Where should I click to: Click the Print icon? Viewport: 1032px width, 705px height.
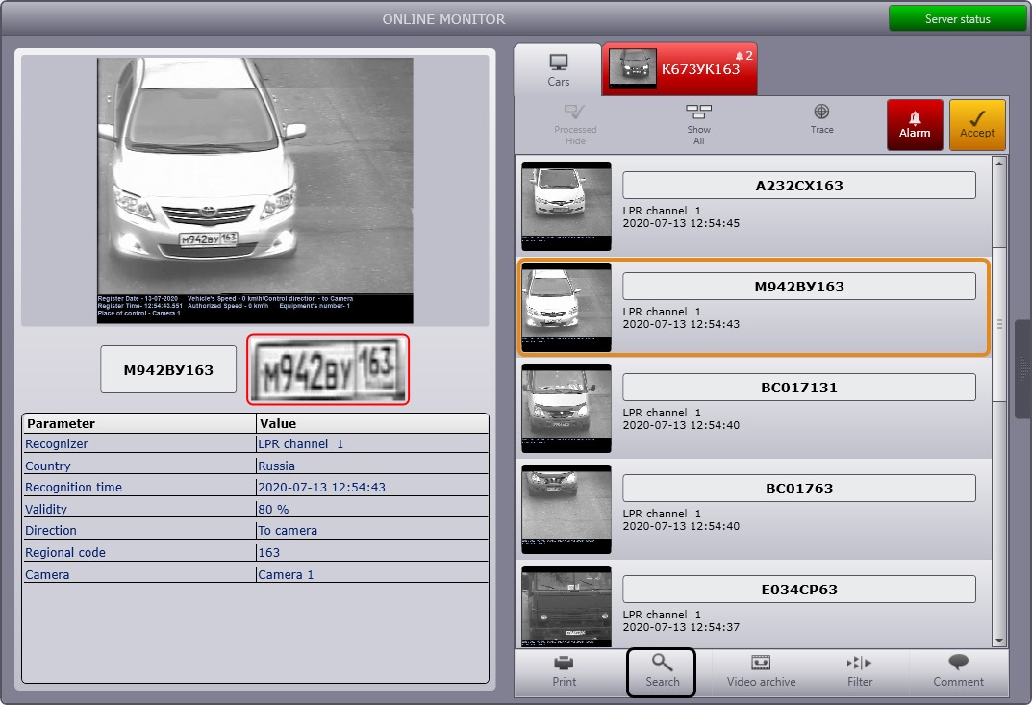click(x=565, y=671)
